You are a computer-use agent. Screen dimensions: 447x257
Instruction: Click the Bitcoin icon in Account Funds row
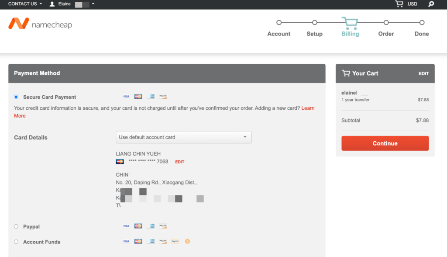point(187,242)
